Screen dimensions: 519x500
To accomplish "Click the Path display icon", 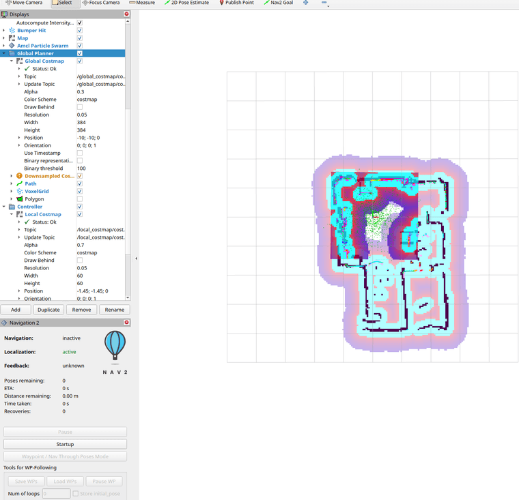I will point(20,183).
